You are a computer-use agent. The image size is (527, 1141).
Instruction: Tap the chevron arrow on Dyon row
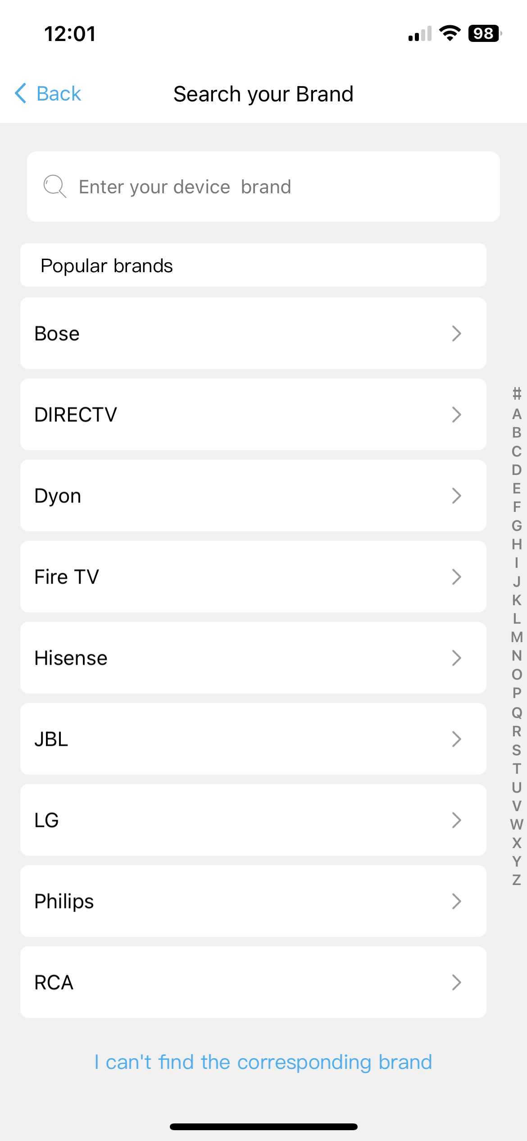coord(456,496)
